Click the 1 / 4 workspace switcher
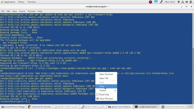Image resolution: width=194 pixels, height=109 pixels. [190, 107]
